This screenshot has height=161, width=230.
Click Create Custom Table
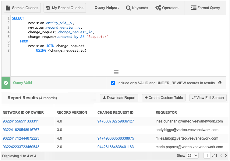tap(164, 98)
